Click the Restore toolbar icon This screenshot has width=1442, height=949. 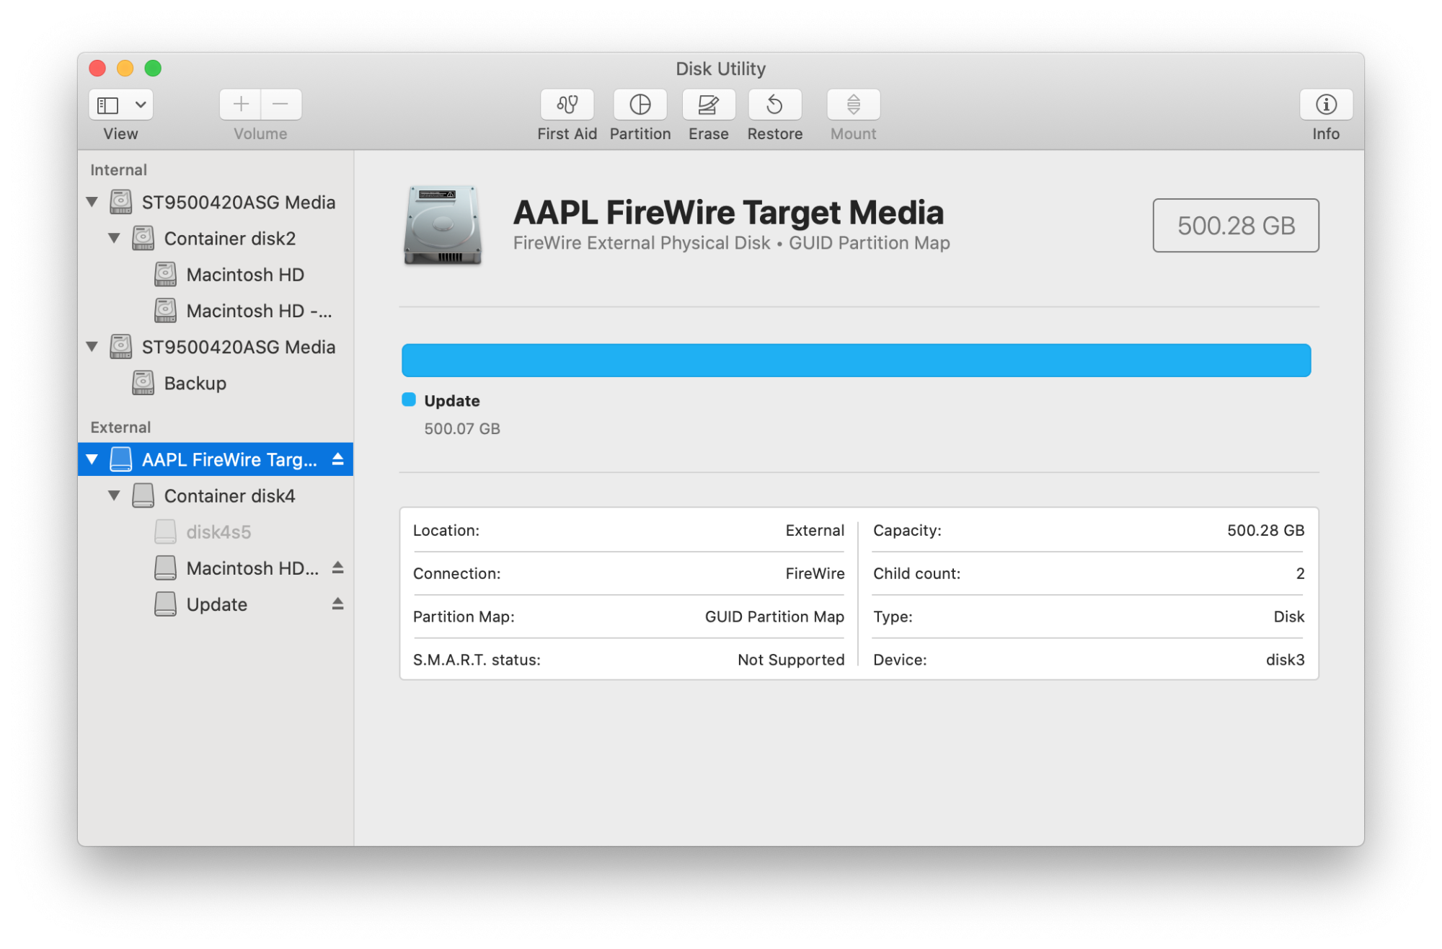coord(774,105)
